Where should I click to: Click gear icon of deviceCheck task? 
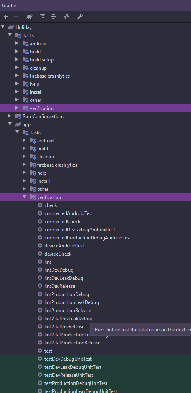(x=40, y=254)
